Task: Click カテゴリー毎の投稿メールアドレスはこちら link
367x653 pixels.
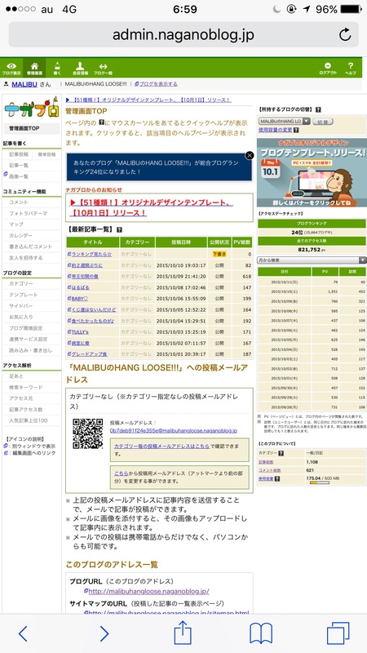Action: point(161,446)
